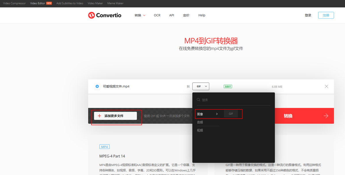
Task: Click the arrow icon on convert button
Action: pos(326,116)
